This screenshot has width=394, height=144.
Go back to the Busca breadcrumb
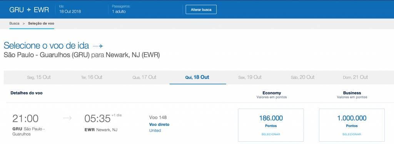click(x=14, y=23)
